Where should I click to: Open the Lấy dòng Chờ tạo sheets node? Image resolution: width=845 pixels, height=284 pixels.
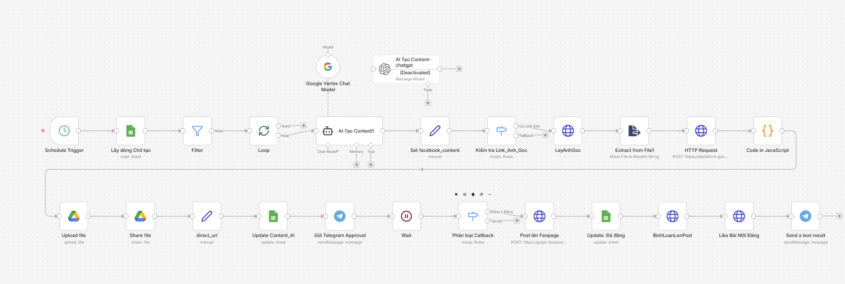[x=131, y=131]
